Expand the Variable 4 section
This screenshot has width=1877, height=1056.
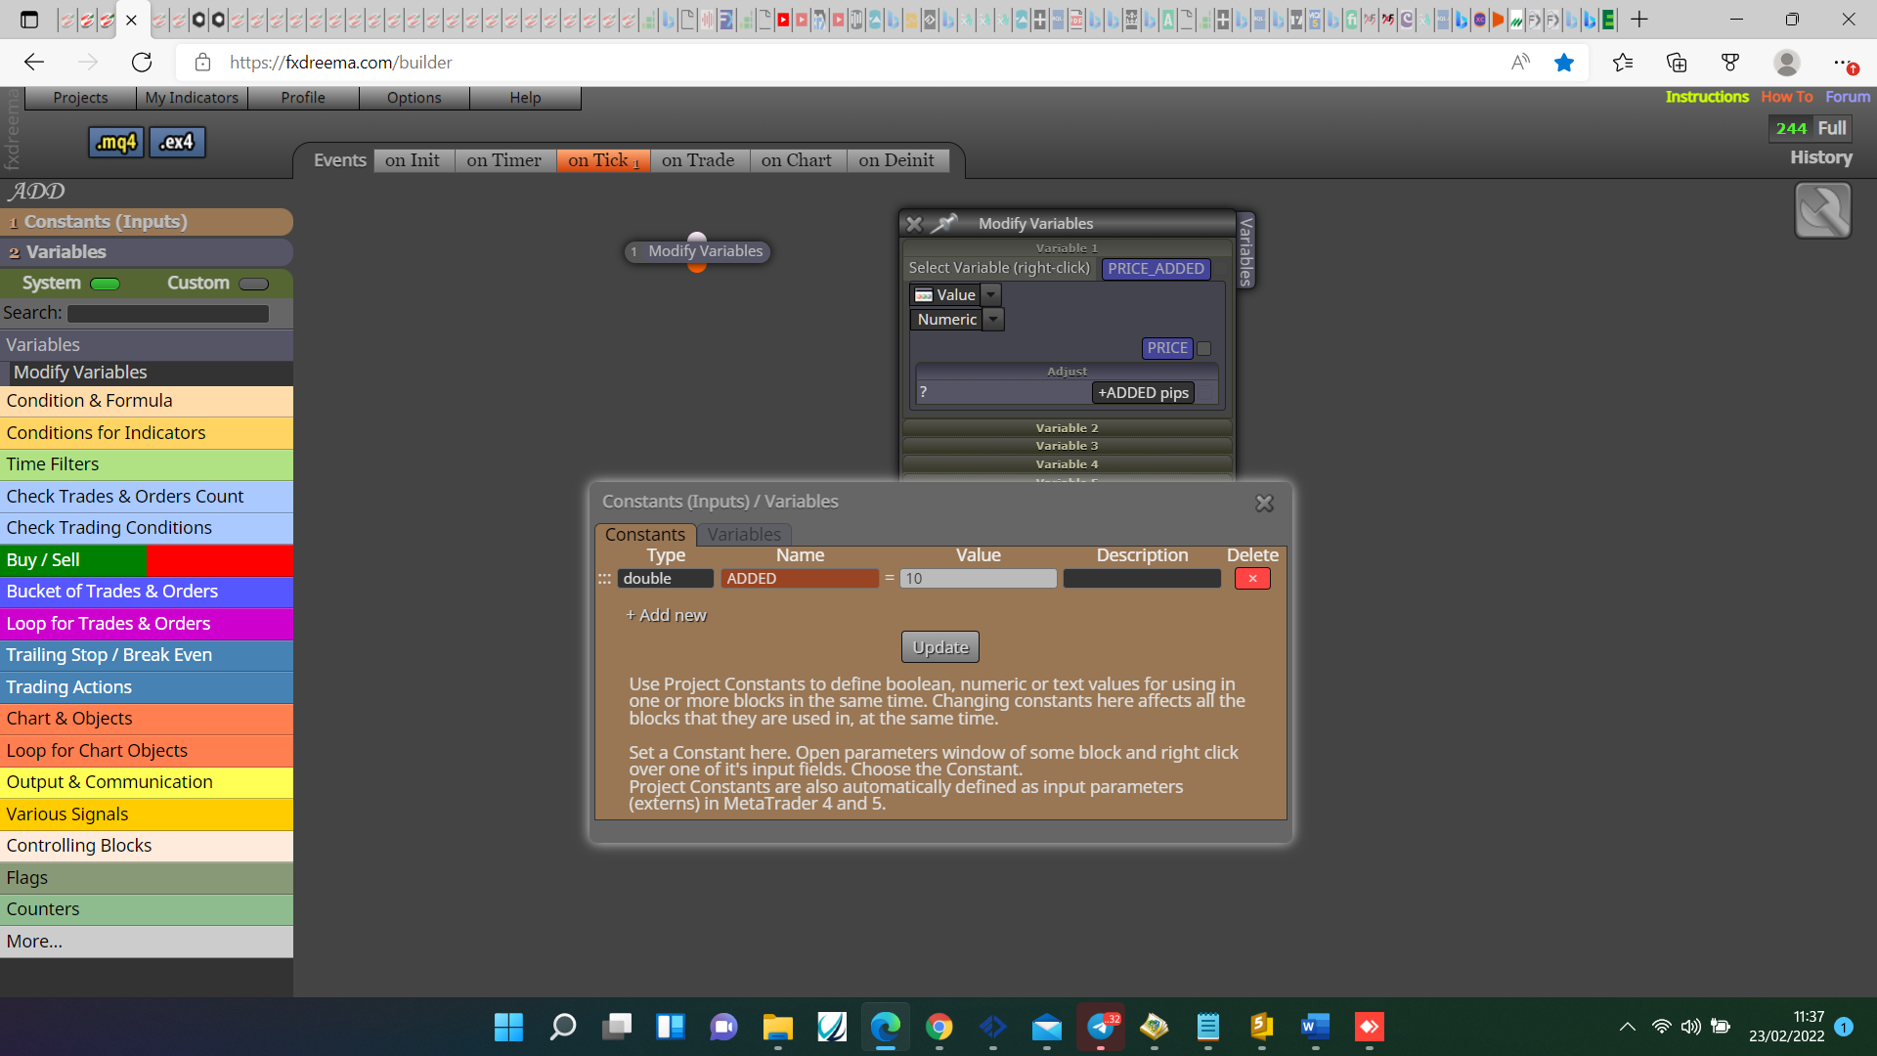pos(1067,464)
